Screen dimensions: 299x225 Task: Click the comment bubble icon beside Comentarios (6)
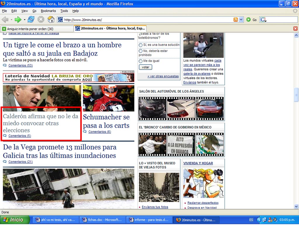(x=85, y=131)
